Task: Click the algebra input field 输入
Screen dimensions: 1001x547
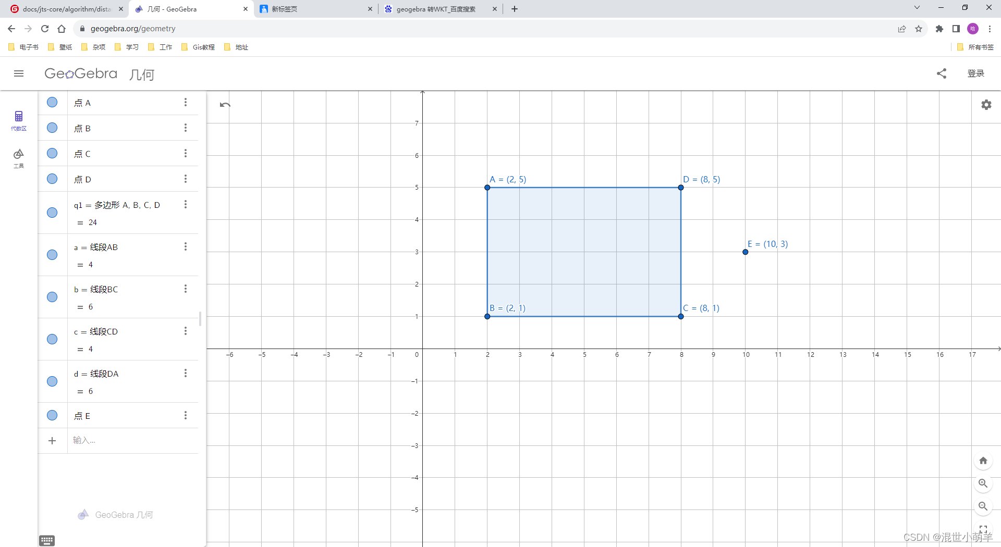Action: (133, 441)
